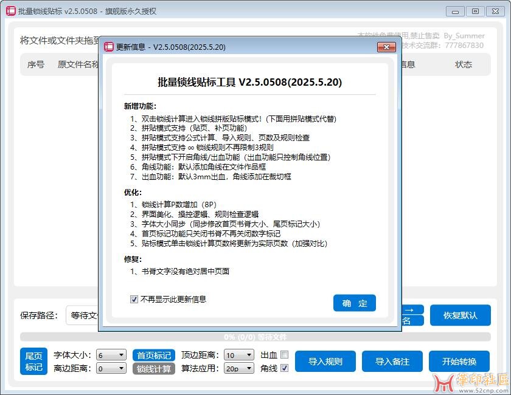
Task: Open the 顶边距离 top margin dropdown
Action: click(238, 355)
